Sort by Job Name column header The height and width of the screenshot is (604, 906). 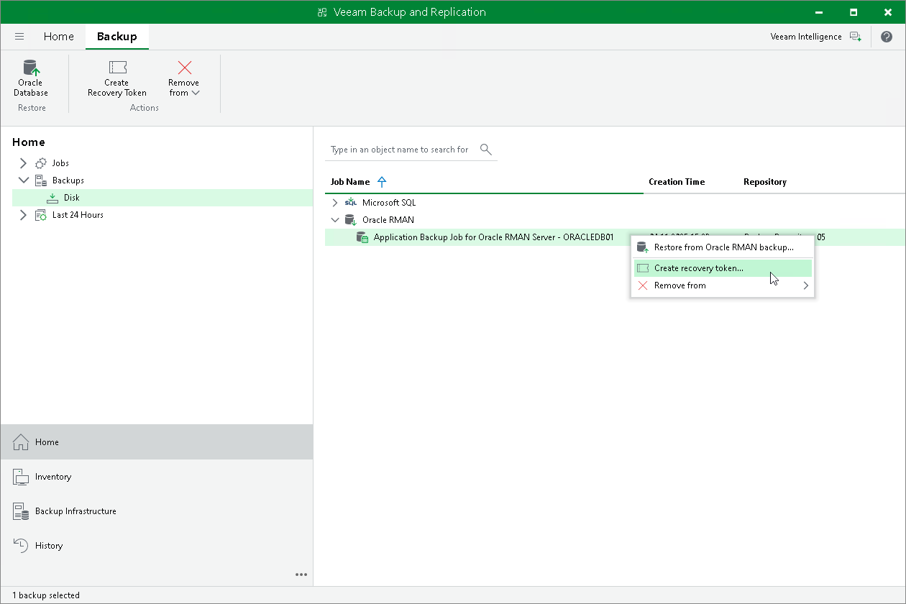350,182
